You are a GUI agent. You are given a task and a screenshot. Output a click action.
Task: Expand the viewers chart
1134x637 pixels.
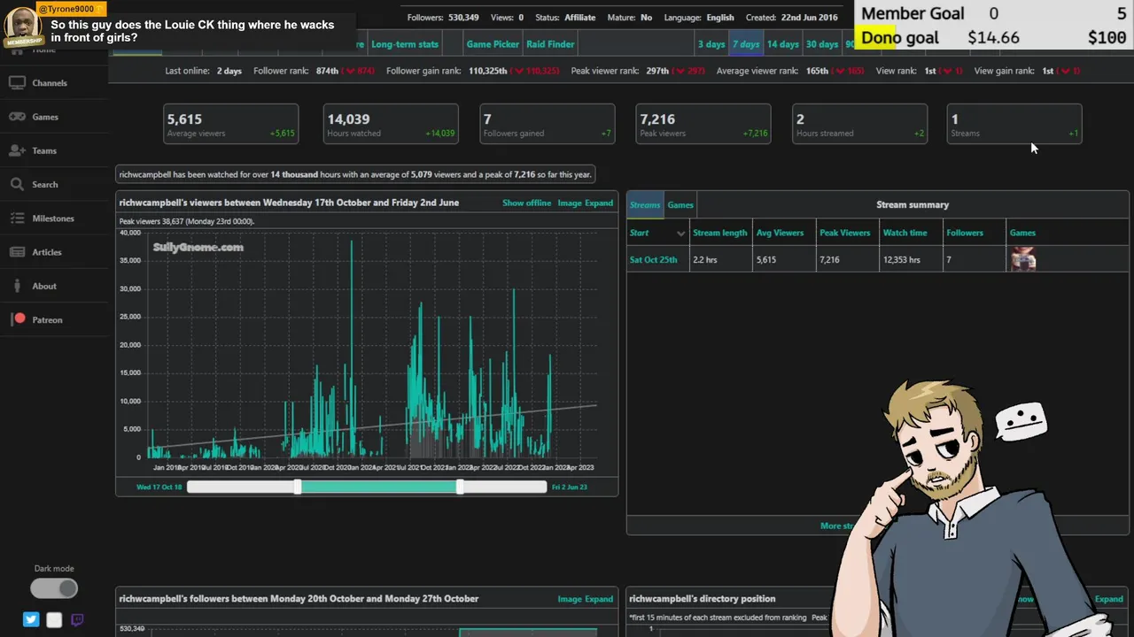[599, 203]
